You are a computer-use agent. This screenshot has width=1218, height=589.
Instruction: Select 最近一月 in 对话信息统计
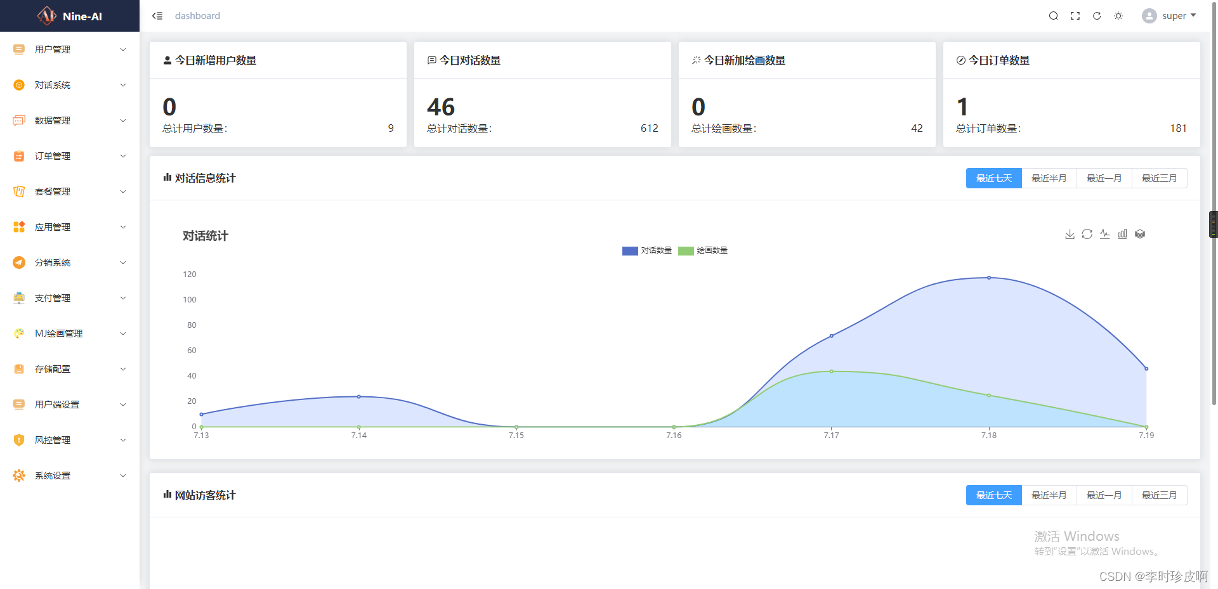[1104, 178]
